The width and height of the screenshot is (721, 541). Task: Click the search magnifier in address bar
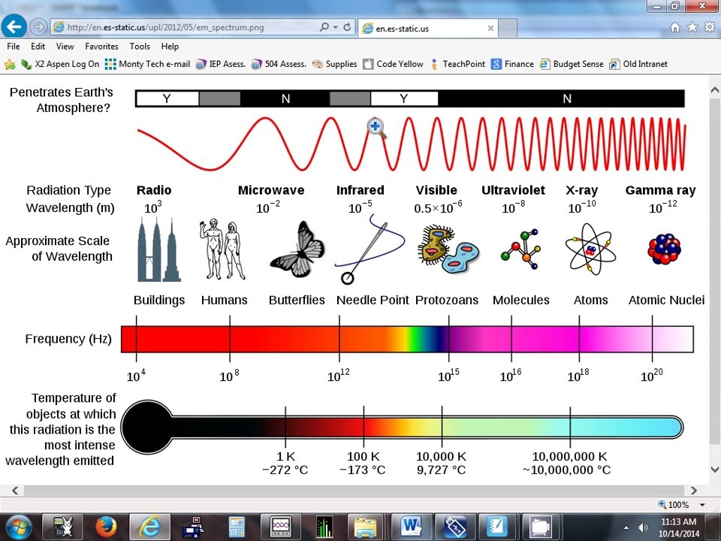(x=324, y=27)
